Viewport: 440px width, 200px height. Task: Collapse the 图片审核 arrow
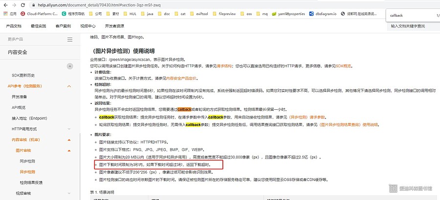click(69, 151)
